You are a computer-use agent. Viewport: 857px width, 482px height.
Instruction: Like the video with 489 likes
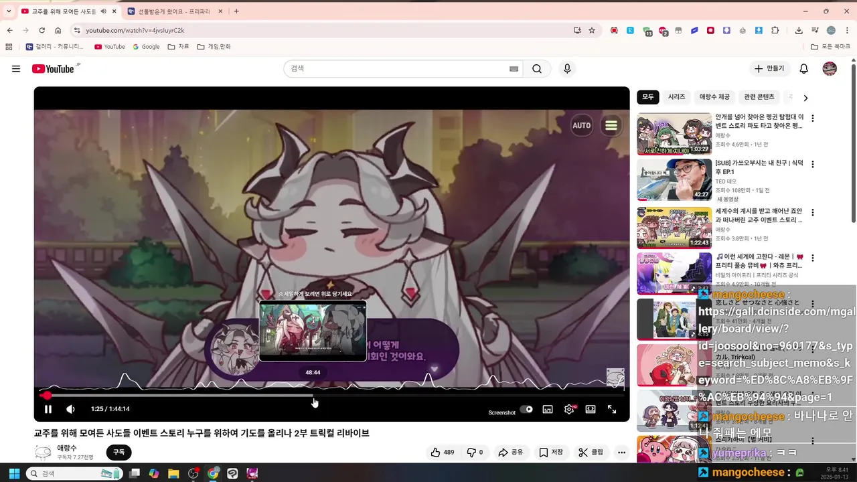443,453
